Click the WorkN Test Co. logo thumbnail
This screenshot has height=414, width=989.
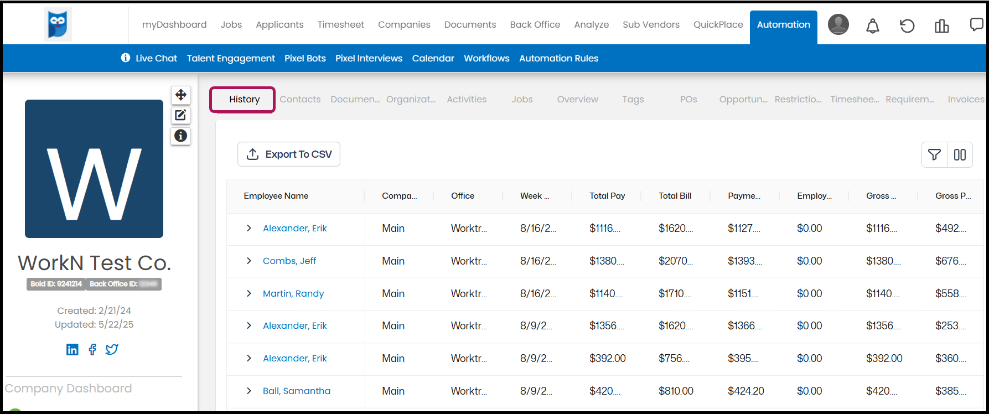click(94, 169)
